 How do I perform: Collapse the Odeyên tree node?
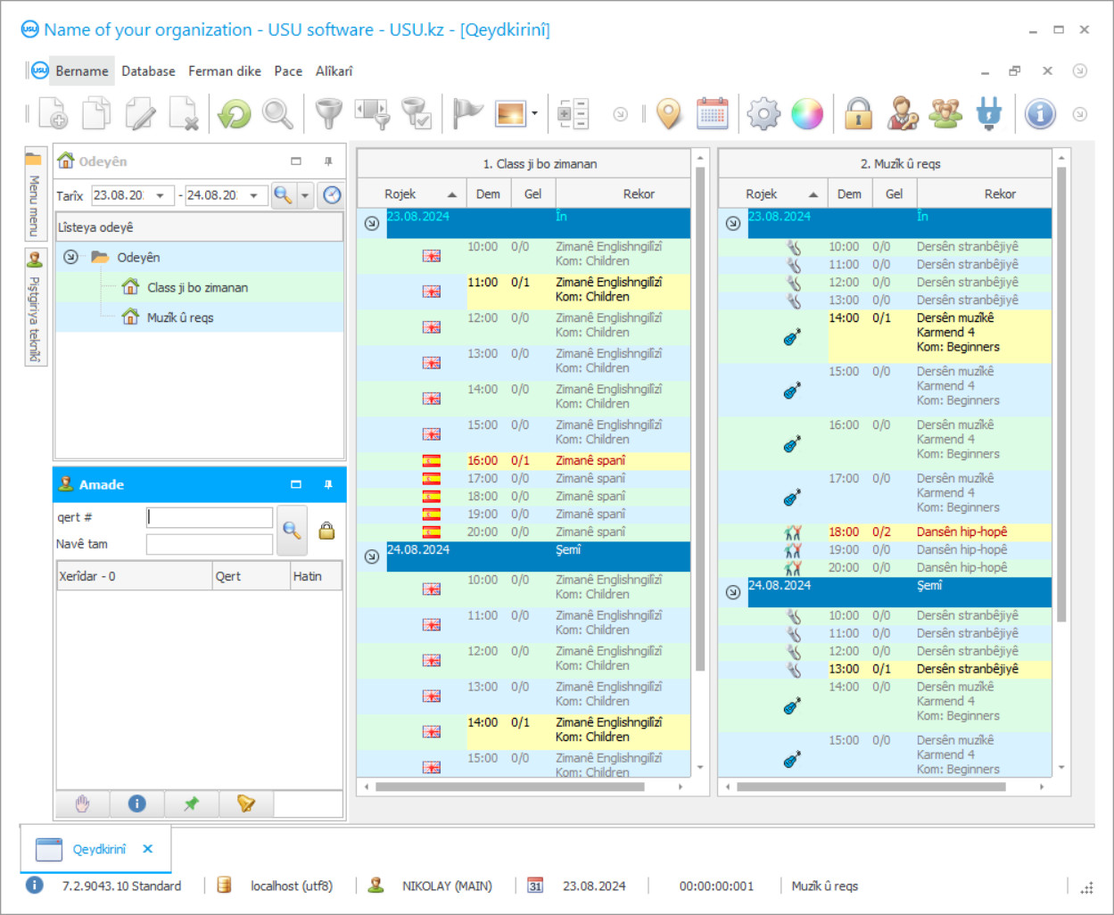click(x=70, y=257)
